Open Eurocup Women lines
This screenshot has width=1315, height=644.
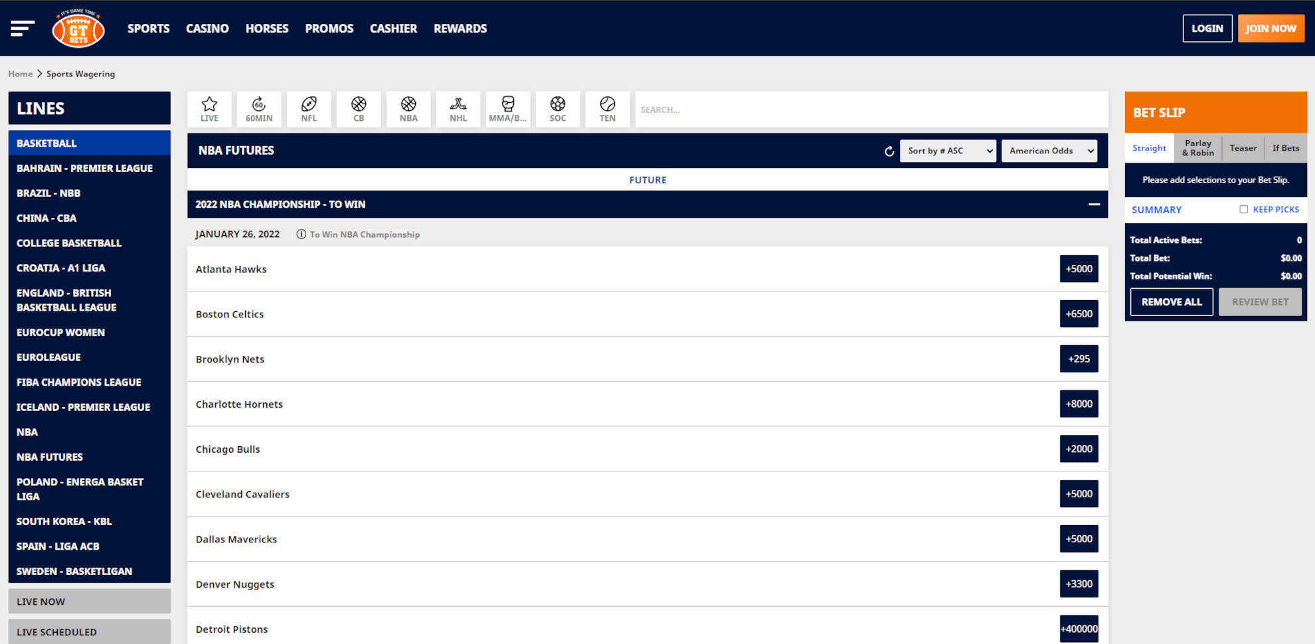click(x=89, y=333)
